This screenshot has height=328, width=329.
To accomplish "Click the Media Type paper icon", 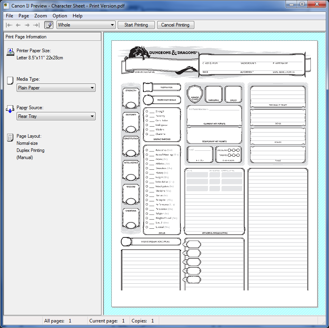I will [10, 80].
